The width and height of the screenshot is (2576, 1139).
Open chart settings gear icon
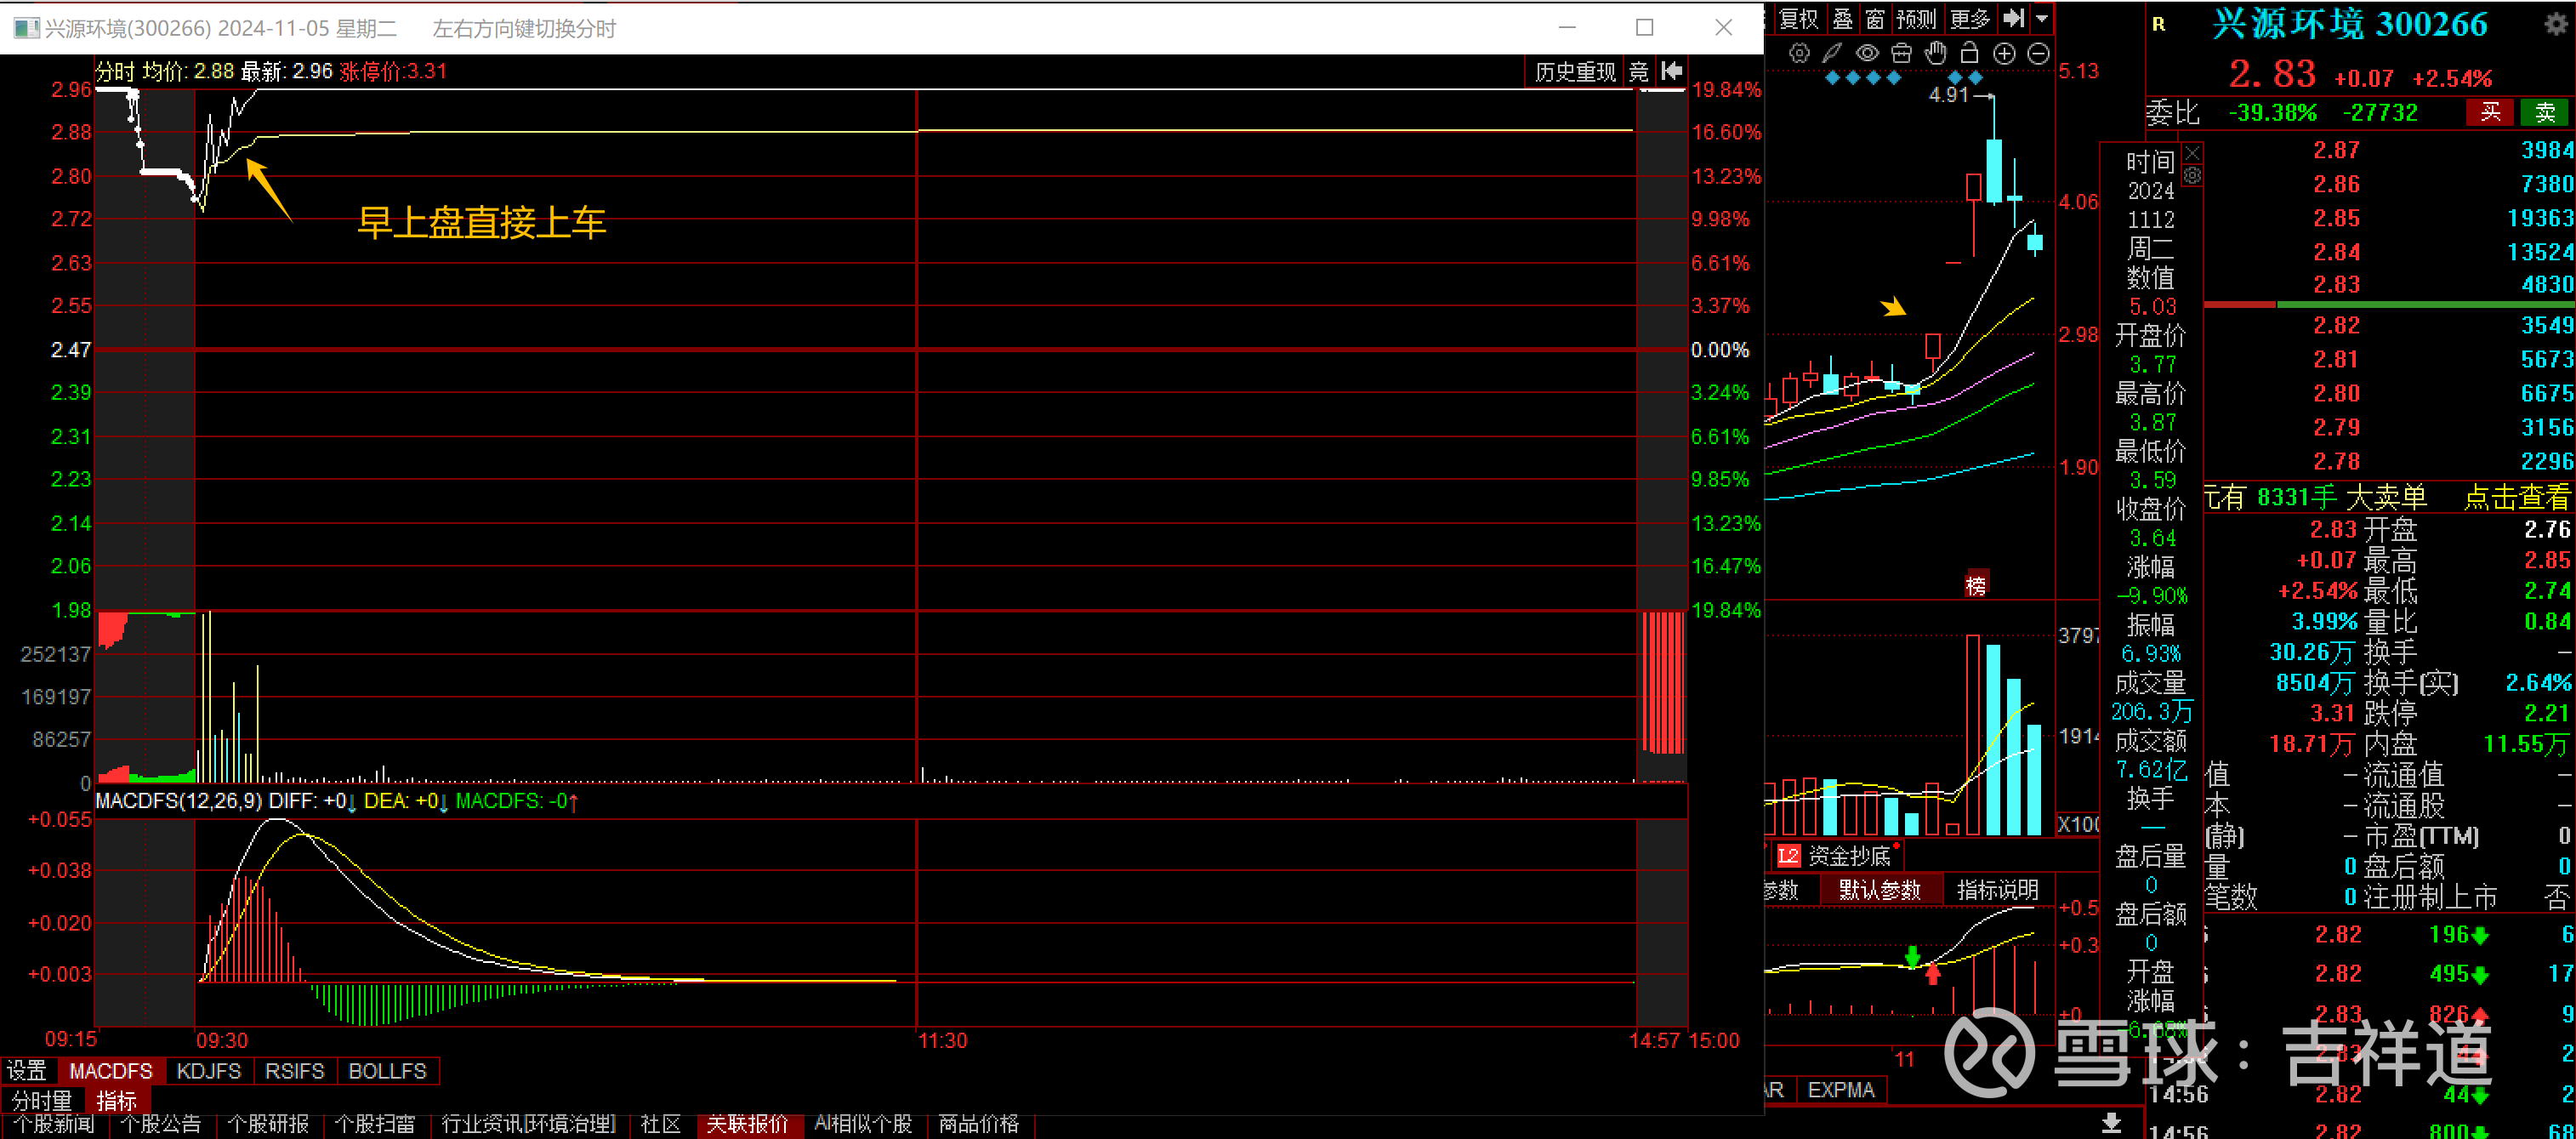[1798, 54]
